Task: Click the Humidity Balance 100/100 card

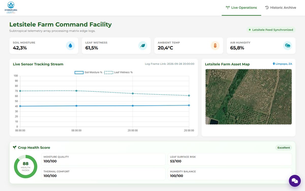Action: click(230, 174)
